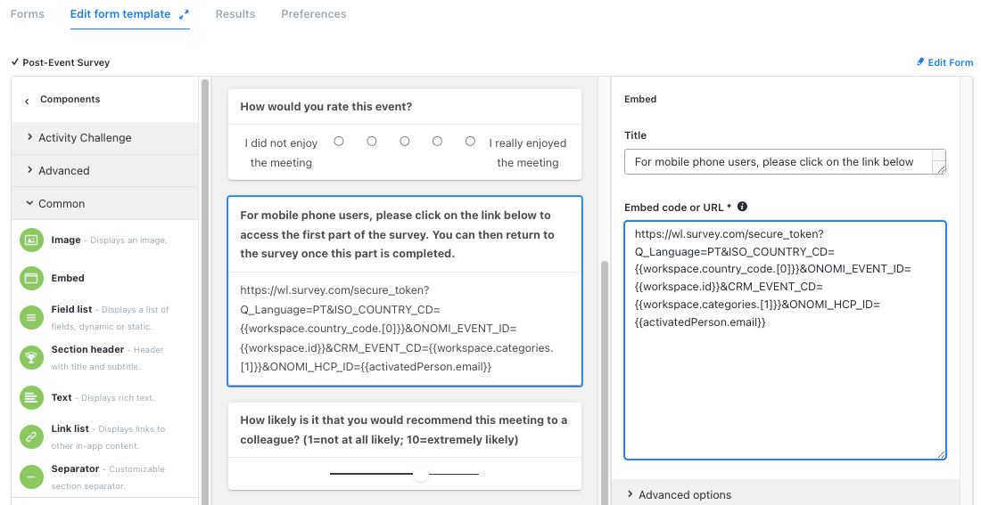Collapse the Common components section
Image resolution: width=981 pixels, height=505 pixels.
[104, 204]
